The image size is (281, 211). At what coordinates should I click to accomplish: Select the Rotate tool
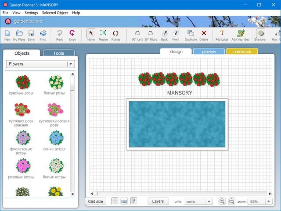point(116,35)
